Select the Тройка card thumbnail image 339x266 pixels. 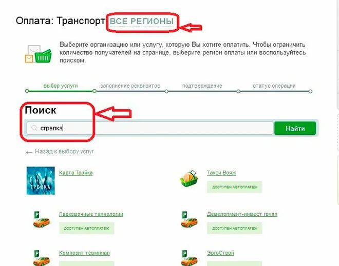(41, 180)
